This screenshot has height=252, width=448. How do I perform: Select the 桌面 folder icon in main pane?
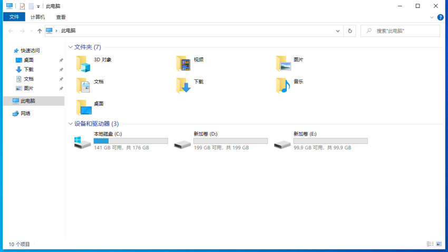84,108
